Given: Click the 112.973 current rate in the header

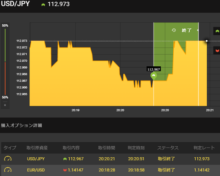Looking at the screenshot, I should click(x=59, y=4).
